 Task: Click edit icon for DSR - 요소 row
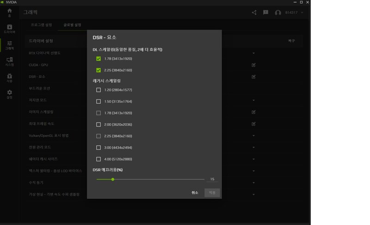(x=253, y=77)
